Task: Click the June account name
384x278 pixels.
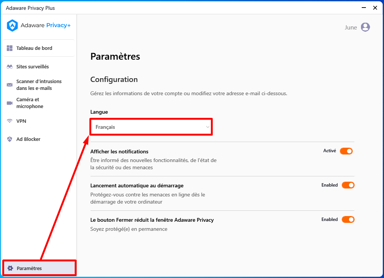Action: point(351,28)
